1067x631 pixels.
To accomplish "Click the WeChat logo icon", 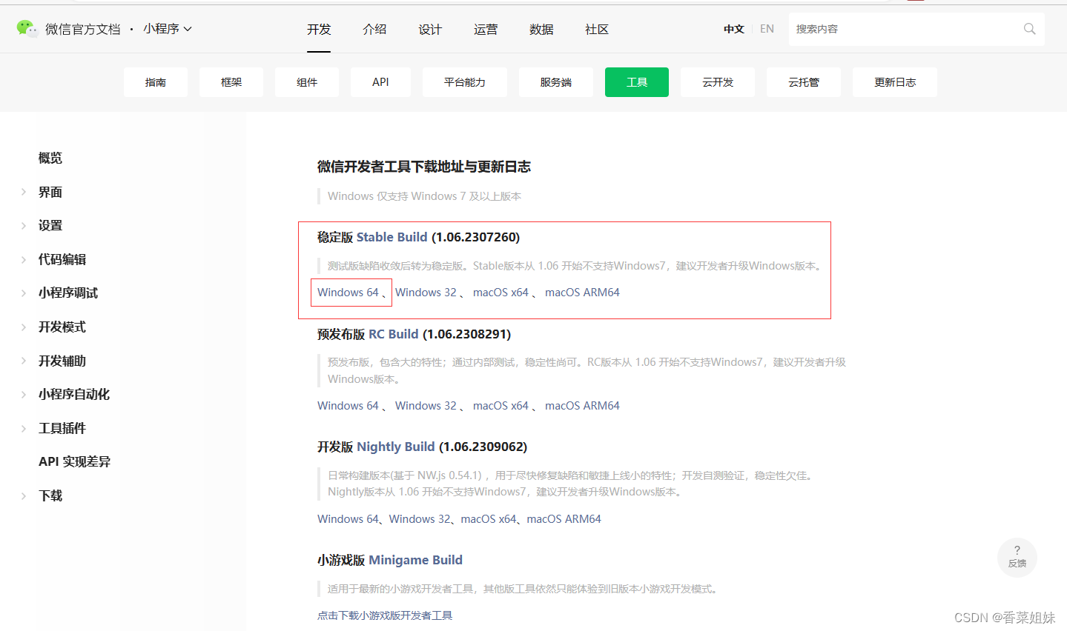I will 27,28.
